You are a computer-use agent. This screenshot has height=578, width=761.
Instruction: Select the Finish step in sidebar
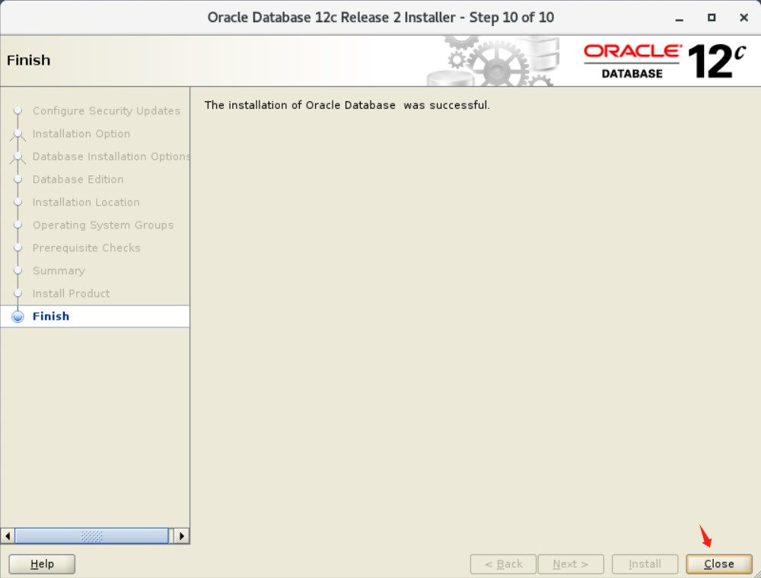coord(94,316)
